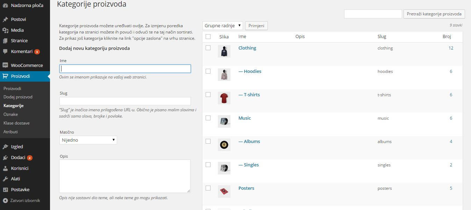Open the Grupne radnje dropdown
The width and height of the screenshot is (471, 210).
pyautogui.click(x=223, y=25)
